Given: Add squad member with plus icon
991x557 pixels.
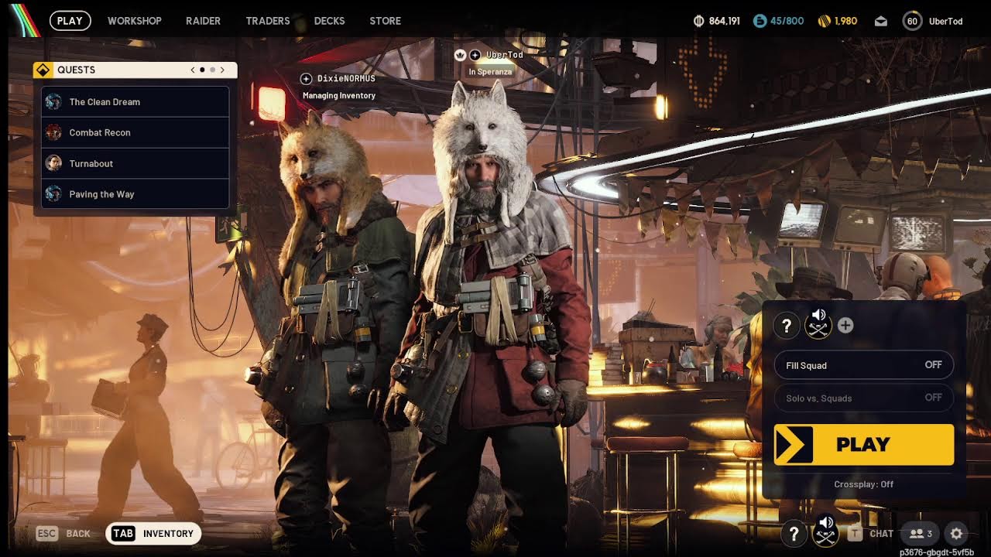Looking at the screenshot, I should (x=845, y=326).
